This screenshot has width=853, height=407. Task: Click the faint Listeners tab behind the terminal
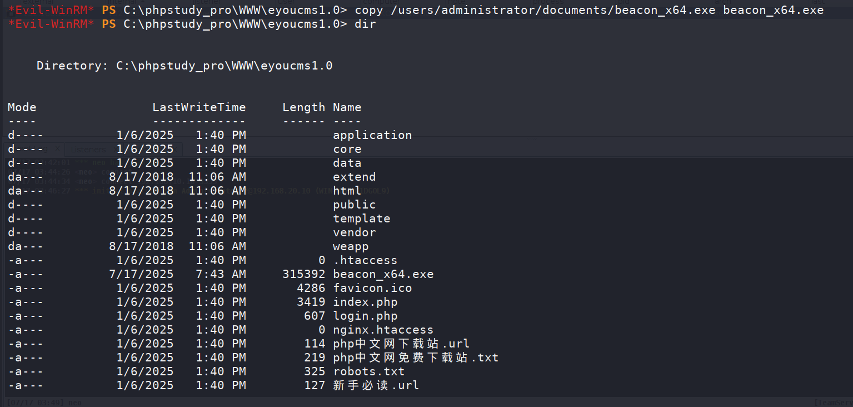click(88, 150)
